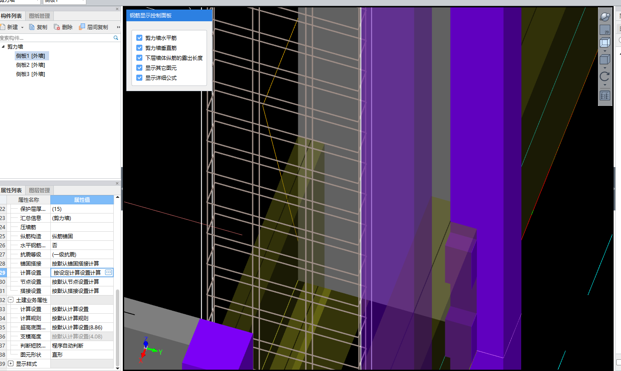Click 按默认锚固搭接计算 value cell
Screen dimensions: 621x371
click(82, 263)
